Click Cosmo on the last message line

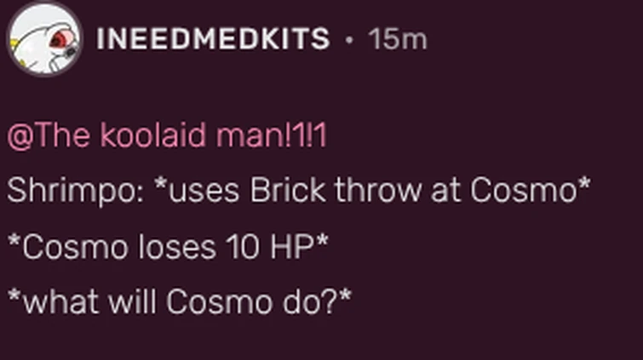pyautogui.click(x=220, y=302)
